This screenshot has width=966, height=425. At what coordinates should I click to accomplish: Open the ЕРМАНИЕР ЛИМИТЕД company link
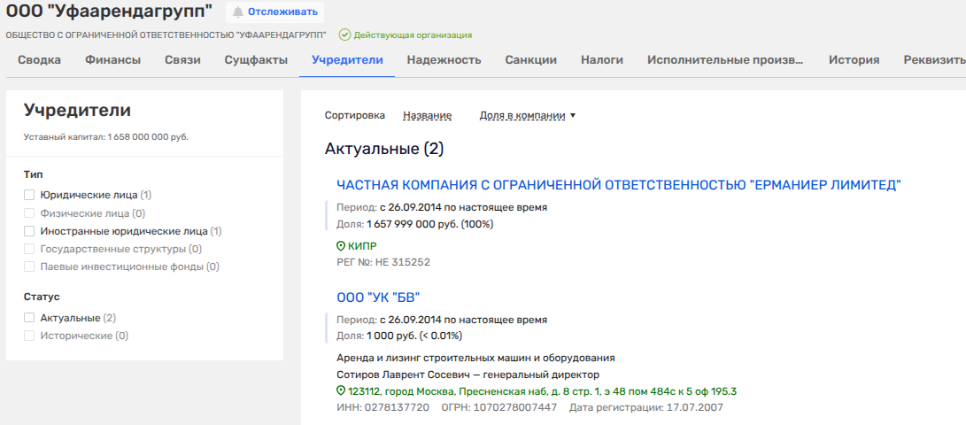(x=618, y=185)
